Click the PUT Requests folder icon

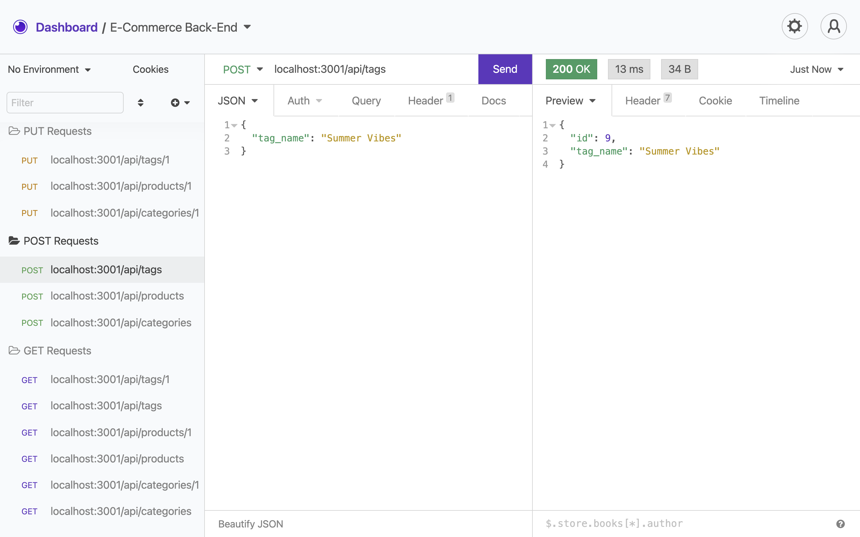[14, 131]
